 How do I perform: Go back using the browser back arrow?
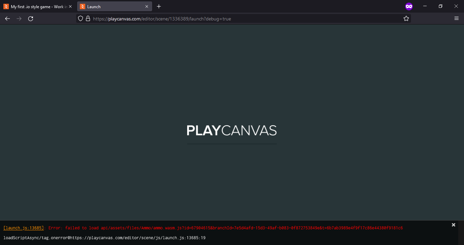(7, 19)
